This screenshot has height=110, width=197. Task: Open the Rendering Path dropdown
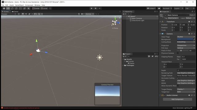[186, 73]
